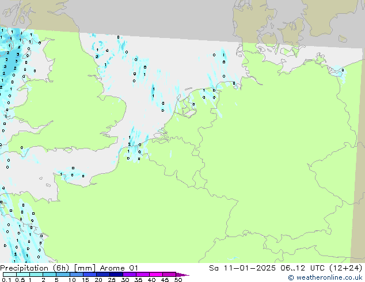
Task: Click the '(12+24)' forecast offset text
Action: tap(345, 268)
